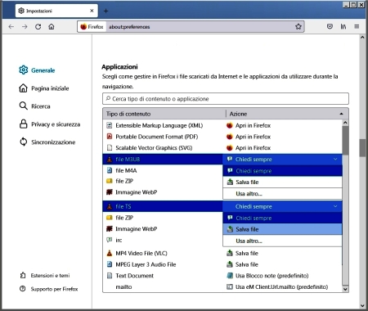This screenshot has width=368, height=311.
Task: Select Extensible Markup Language (XML) row
Action: pos(222,125)
